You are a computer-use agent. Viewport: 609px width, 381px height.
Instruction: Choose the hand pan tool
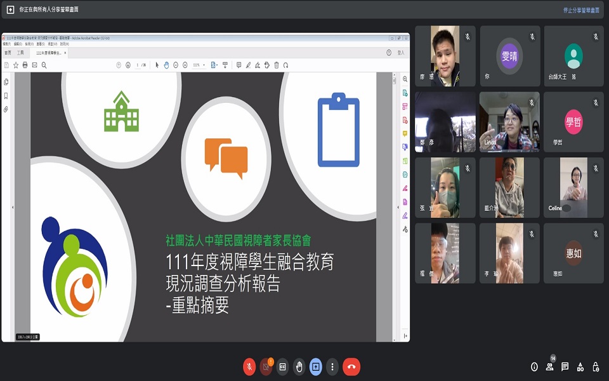click(x=166, y=65)
